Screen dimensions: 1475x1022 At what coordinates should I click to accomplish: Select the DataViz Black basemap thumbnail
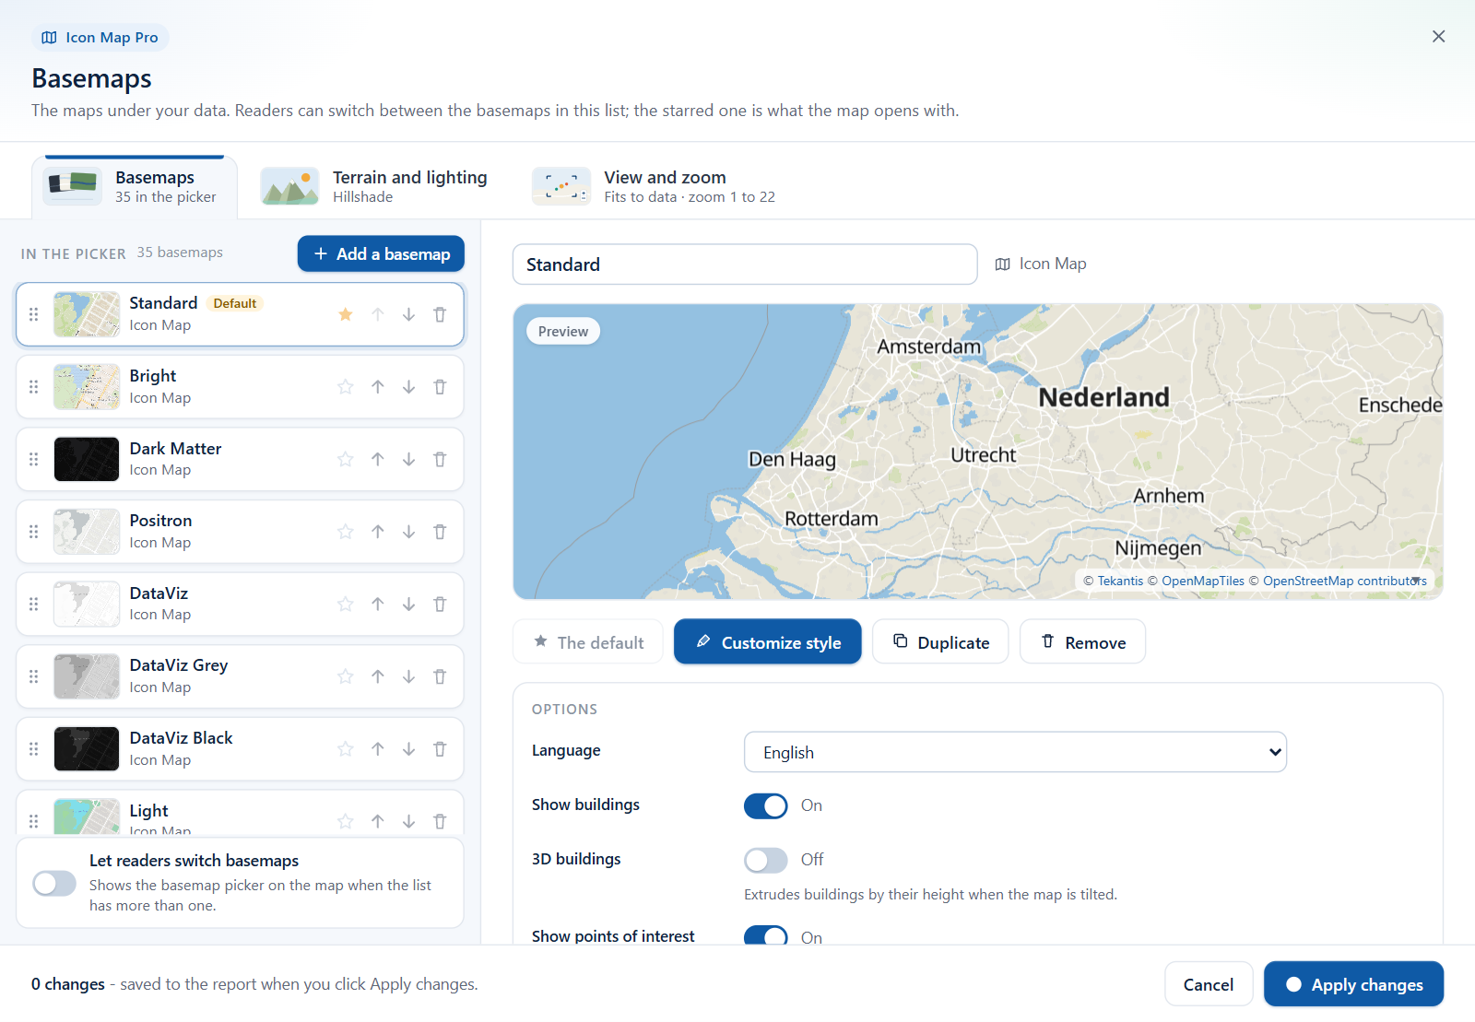point(87,749)
